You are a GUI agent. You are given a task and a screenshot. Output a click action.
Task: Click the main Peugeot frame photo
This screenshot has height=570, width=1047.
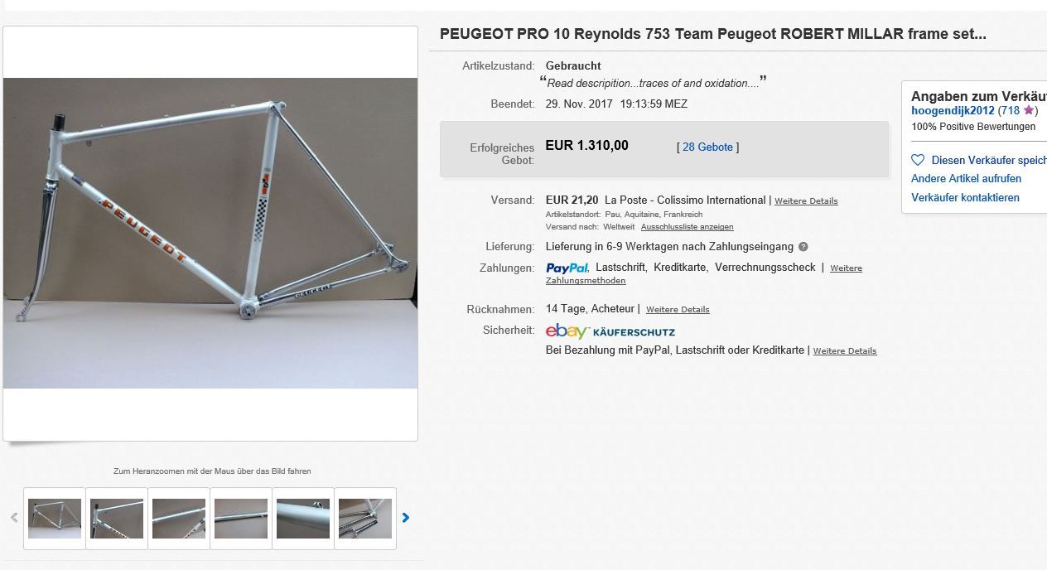click(210, 233)
